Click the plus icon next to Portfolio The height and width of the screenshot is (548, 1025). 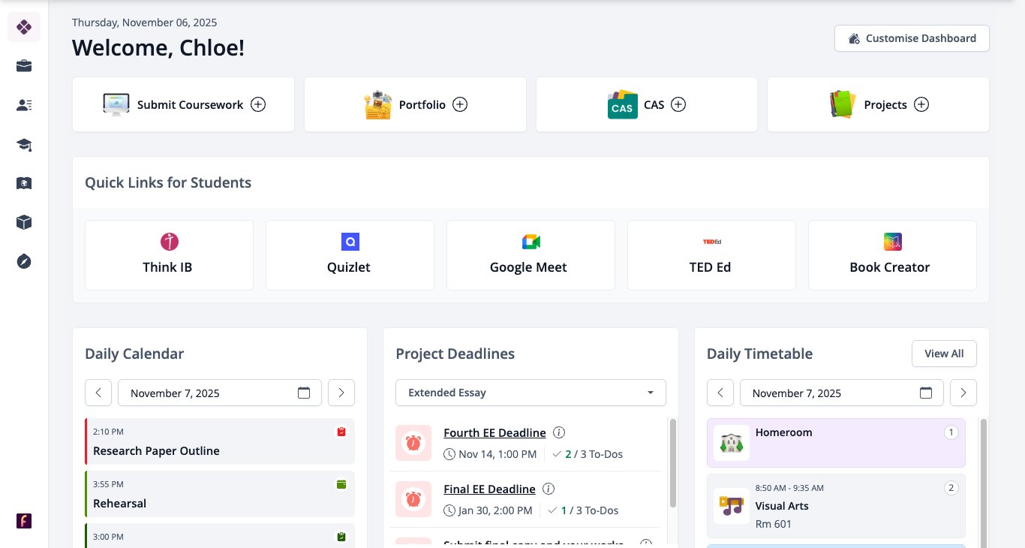click(461, 104)
